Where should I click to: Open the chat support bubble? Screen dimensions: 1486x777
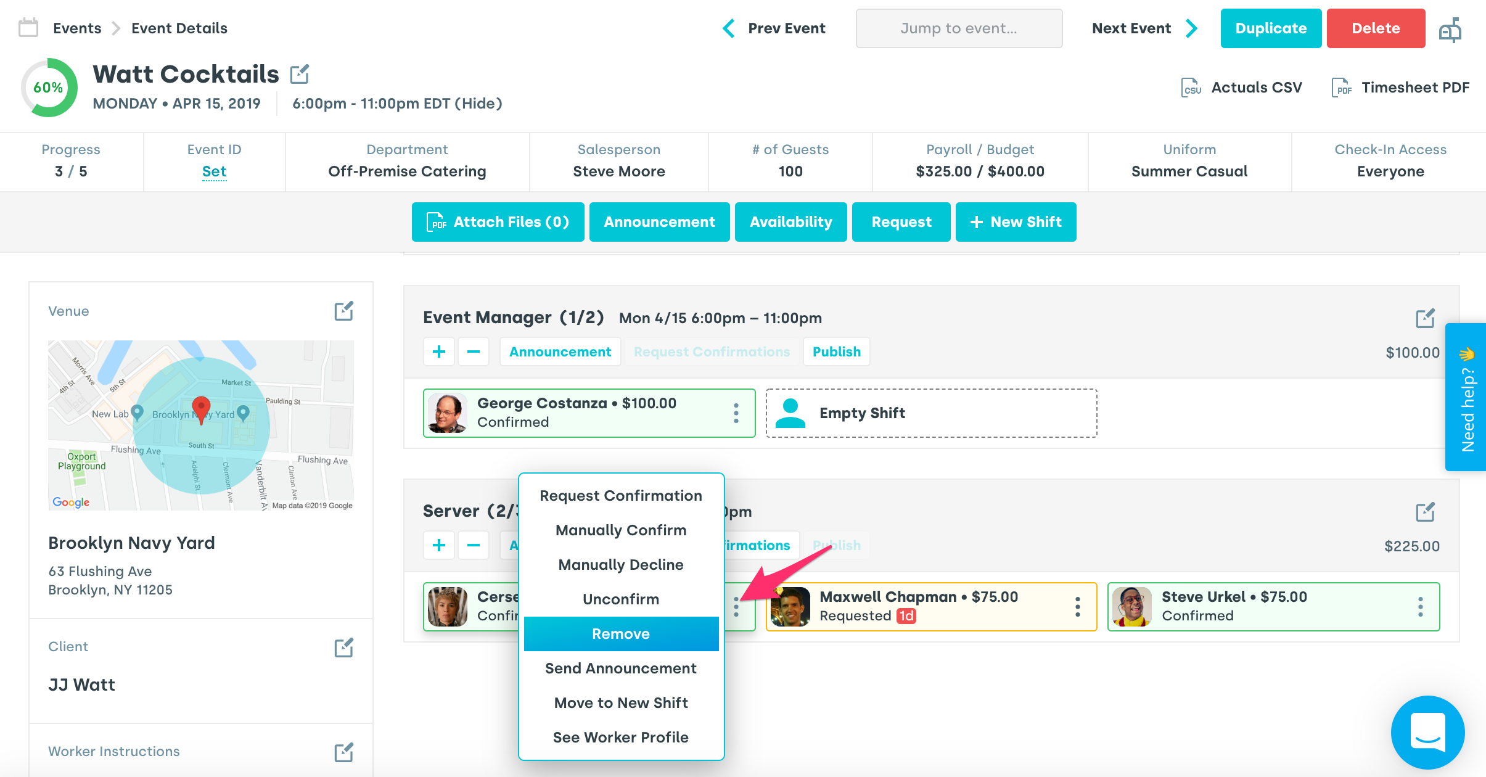1427,732
